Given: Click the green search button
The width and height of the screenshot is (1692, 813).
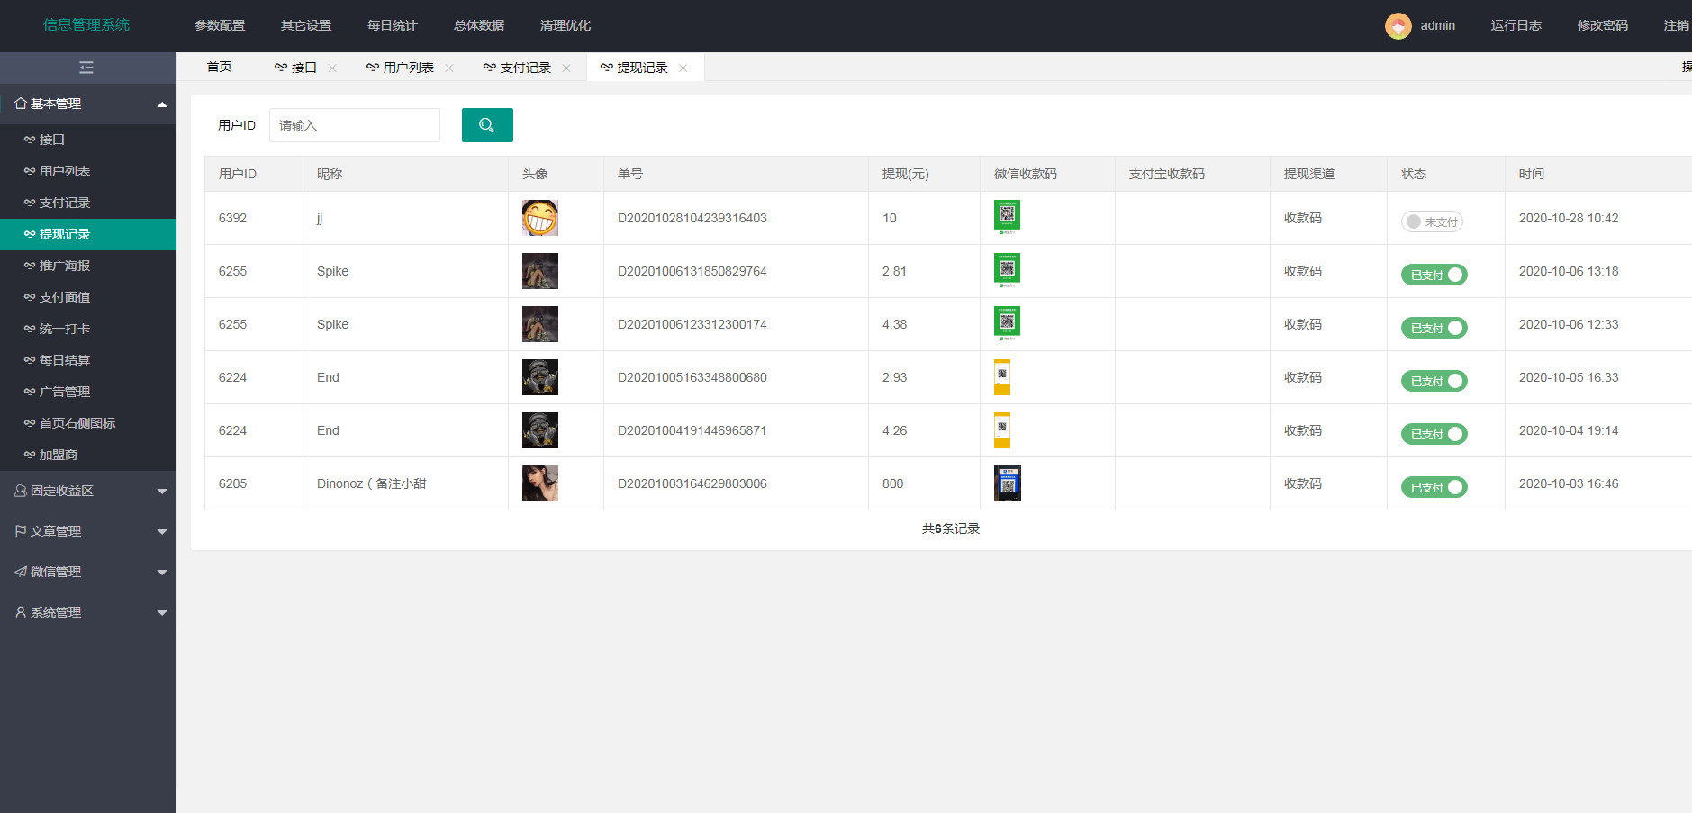Looking at the screenshot, I should click(487, 125).
